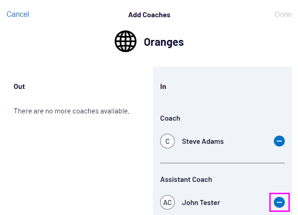Cancel adding coaches
Screen dimensions: 298x215
18,15
